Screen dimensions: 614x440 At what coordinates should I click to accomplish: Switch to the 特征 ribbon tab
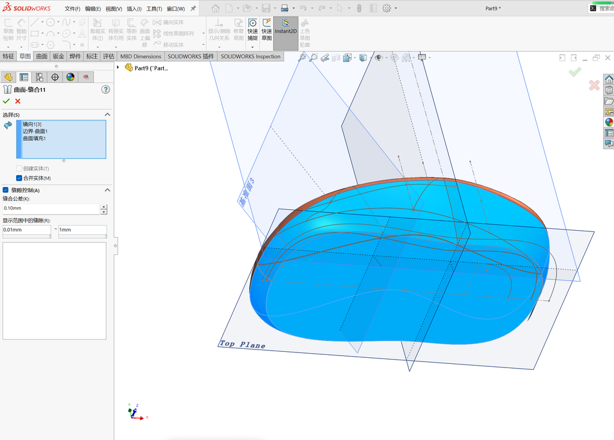8,56
